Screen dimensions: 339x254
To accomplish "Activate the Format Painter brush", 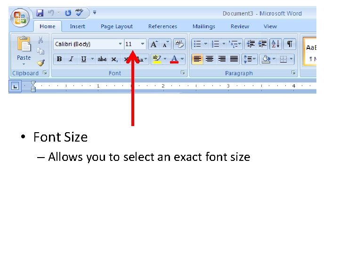I will pos(40,63).
